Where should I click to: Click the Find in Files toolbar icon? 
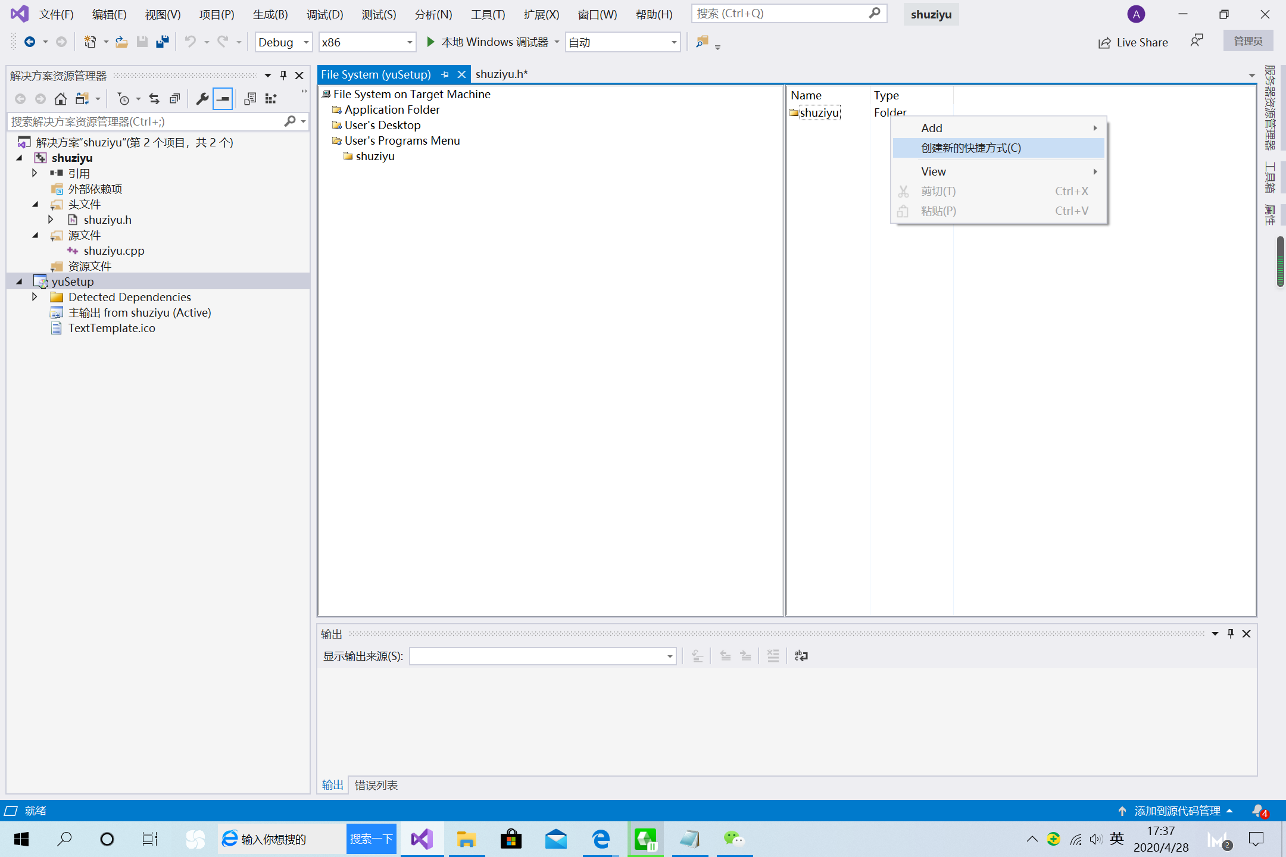pyautogui.click(x=702, y=42)
